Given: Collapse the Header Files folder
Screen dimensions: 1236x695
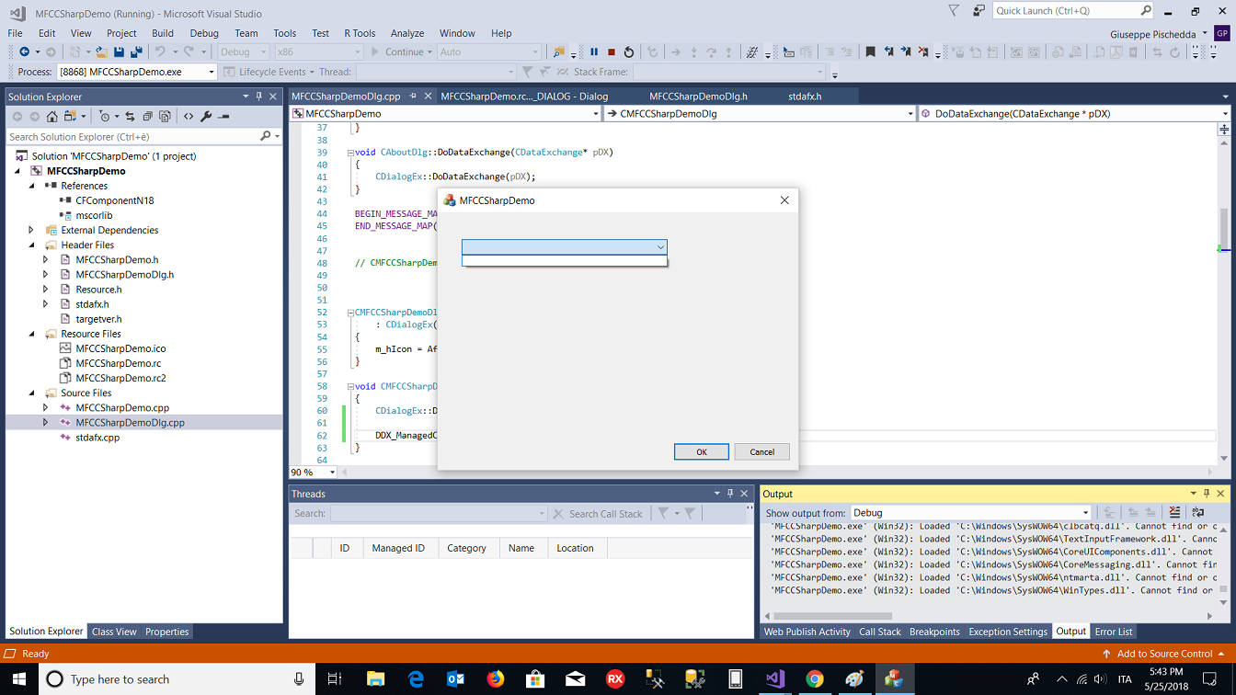Looking at the screenshot, I should [x=31, y=245].
